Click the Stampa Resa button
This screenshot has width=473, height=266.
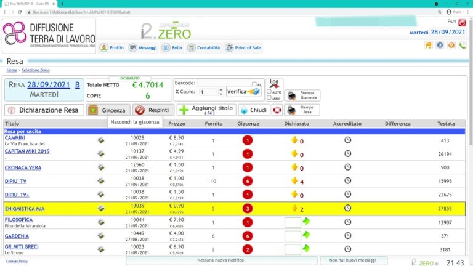tap(302, 110)
